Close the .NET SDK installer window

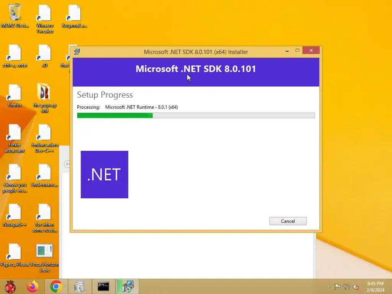point(311,50)
